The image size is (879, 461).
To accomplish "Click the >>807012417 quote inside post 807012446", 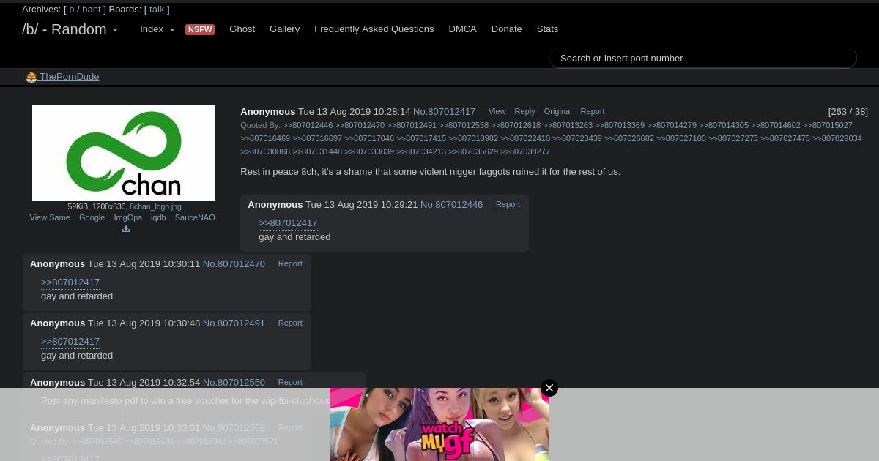I will pos(288,223).
